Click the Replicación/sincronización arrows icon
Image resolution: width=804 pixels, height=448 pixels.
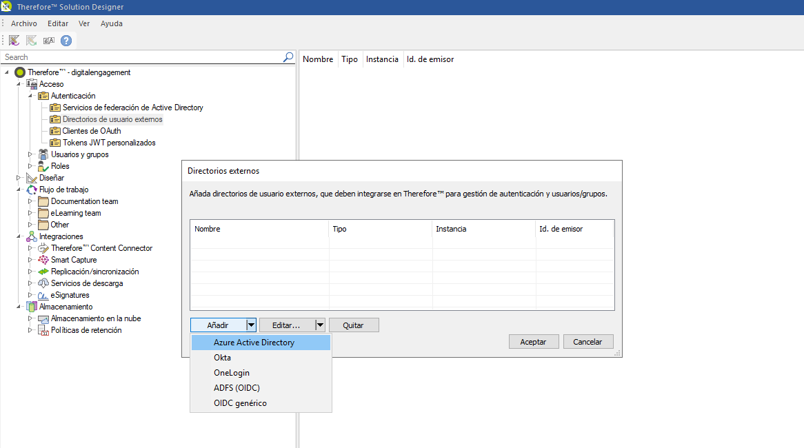[x=43, y=272]
